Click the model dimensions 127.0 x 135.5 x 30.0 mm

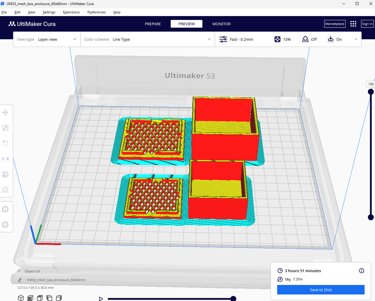[36, 288]
